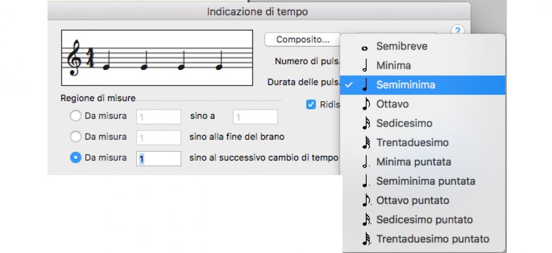Click the whole note icon beside Semibreve
Screen dimensions: 552x253
coord(365,47)
